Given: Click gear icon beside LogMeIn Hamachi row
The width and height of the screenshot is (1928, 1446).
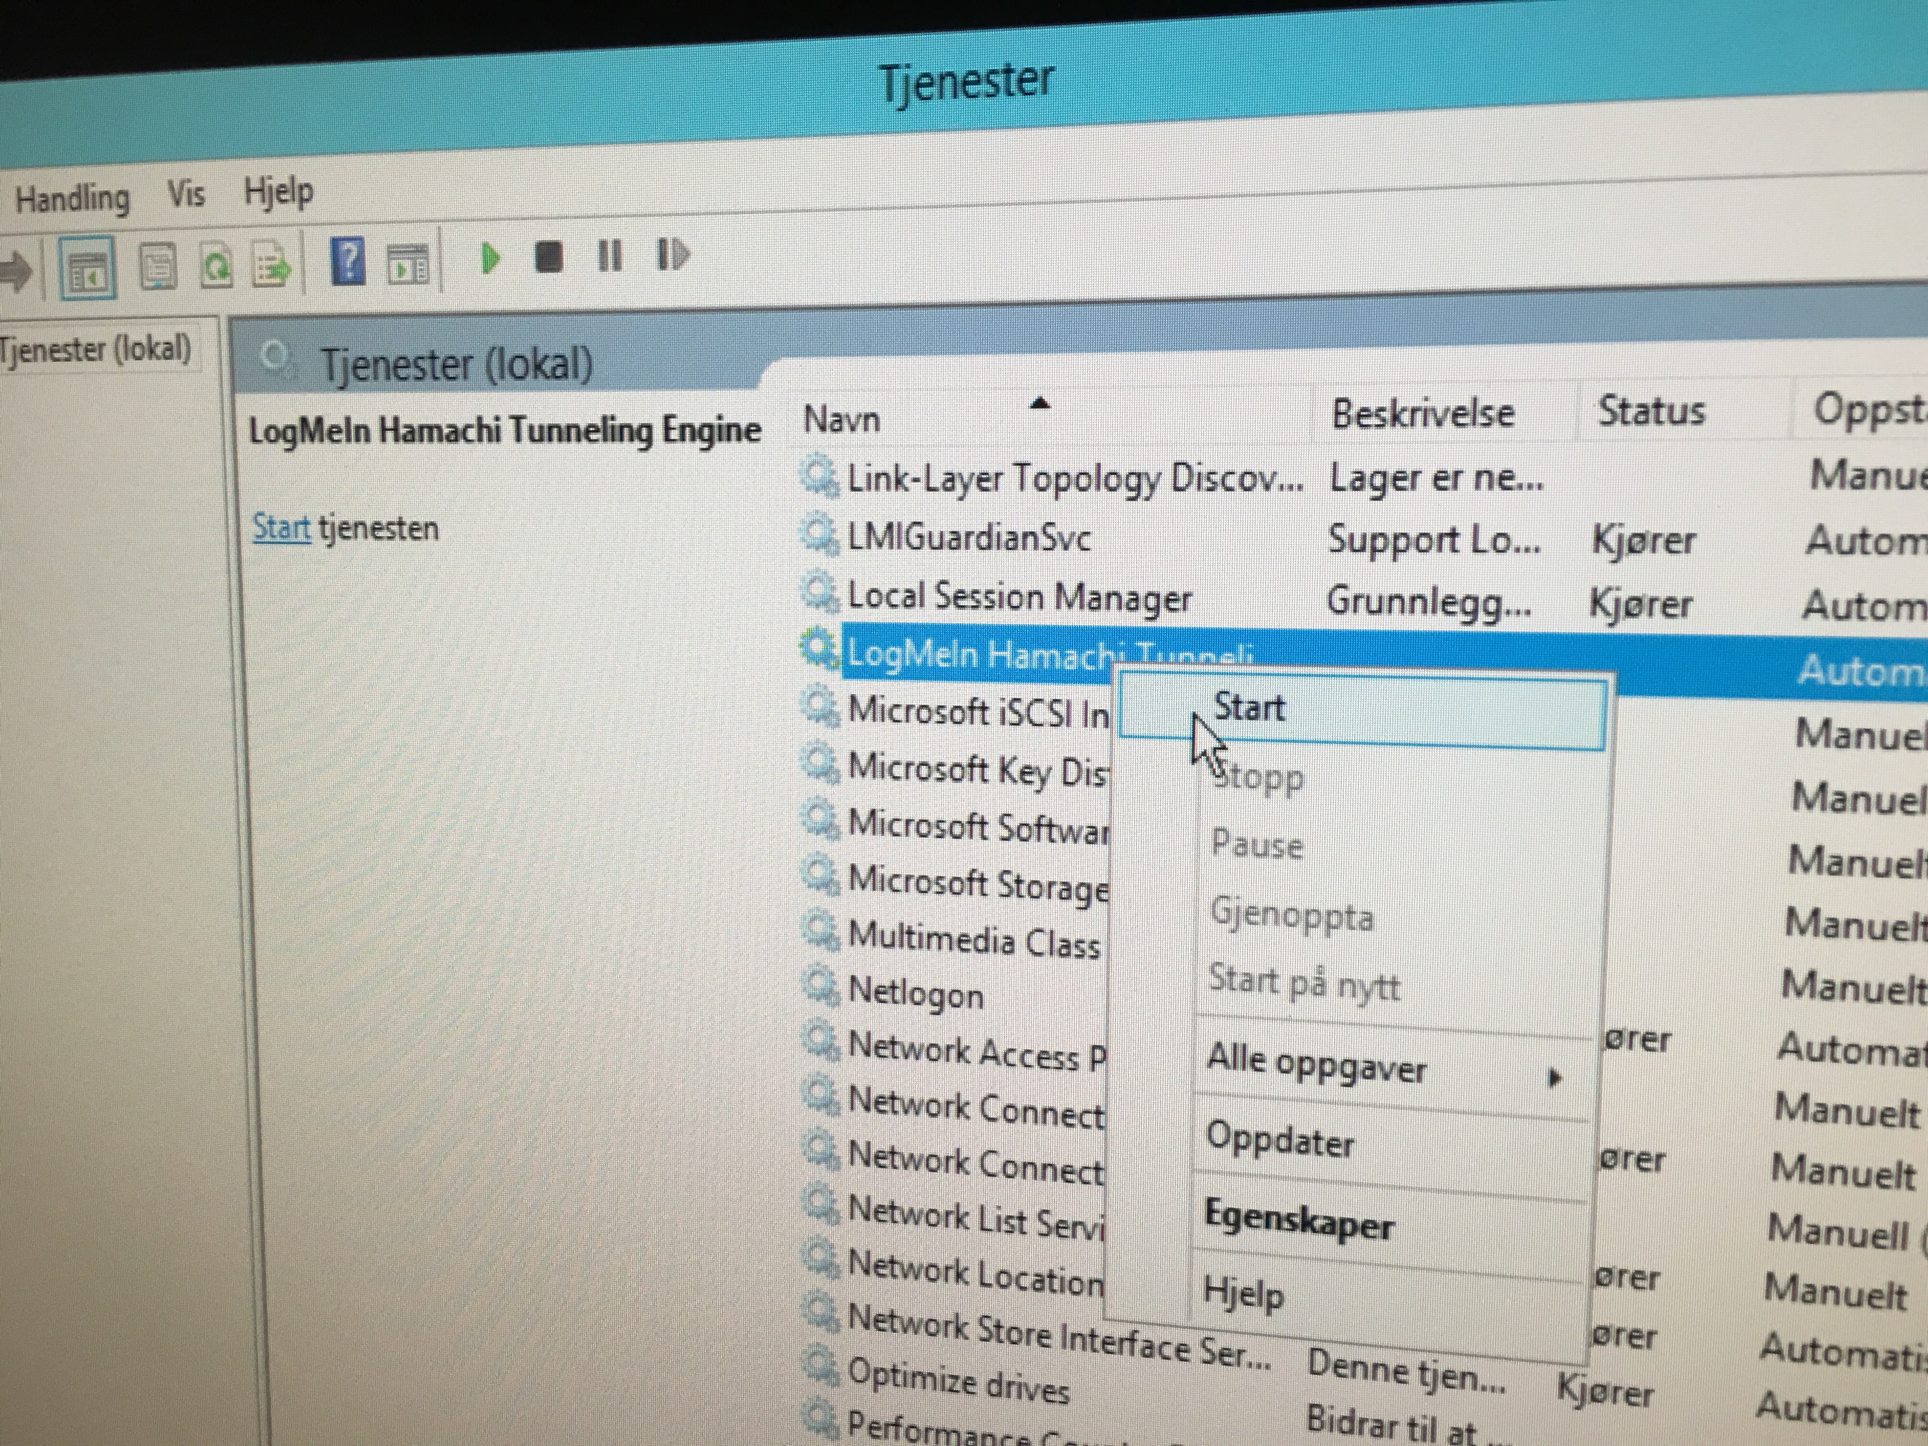Looking at the screenshot, I should pos(819,649).
